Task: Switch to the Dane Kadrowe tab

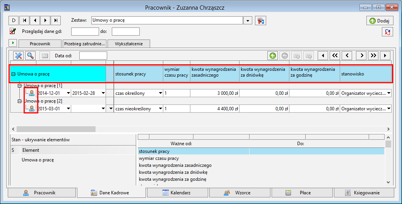Action: click(x=111, y=193)
